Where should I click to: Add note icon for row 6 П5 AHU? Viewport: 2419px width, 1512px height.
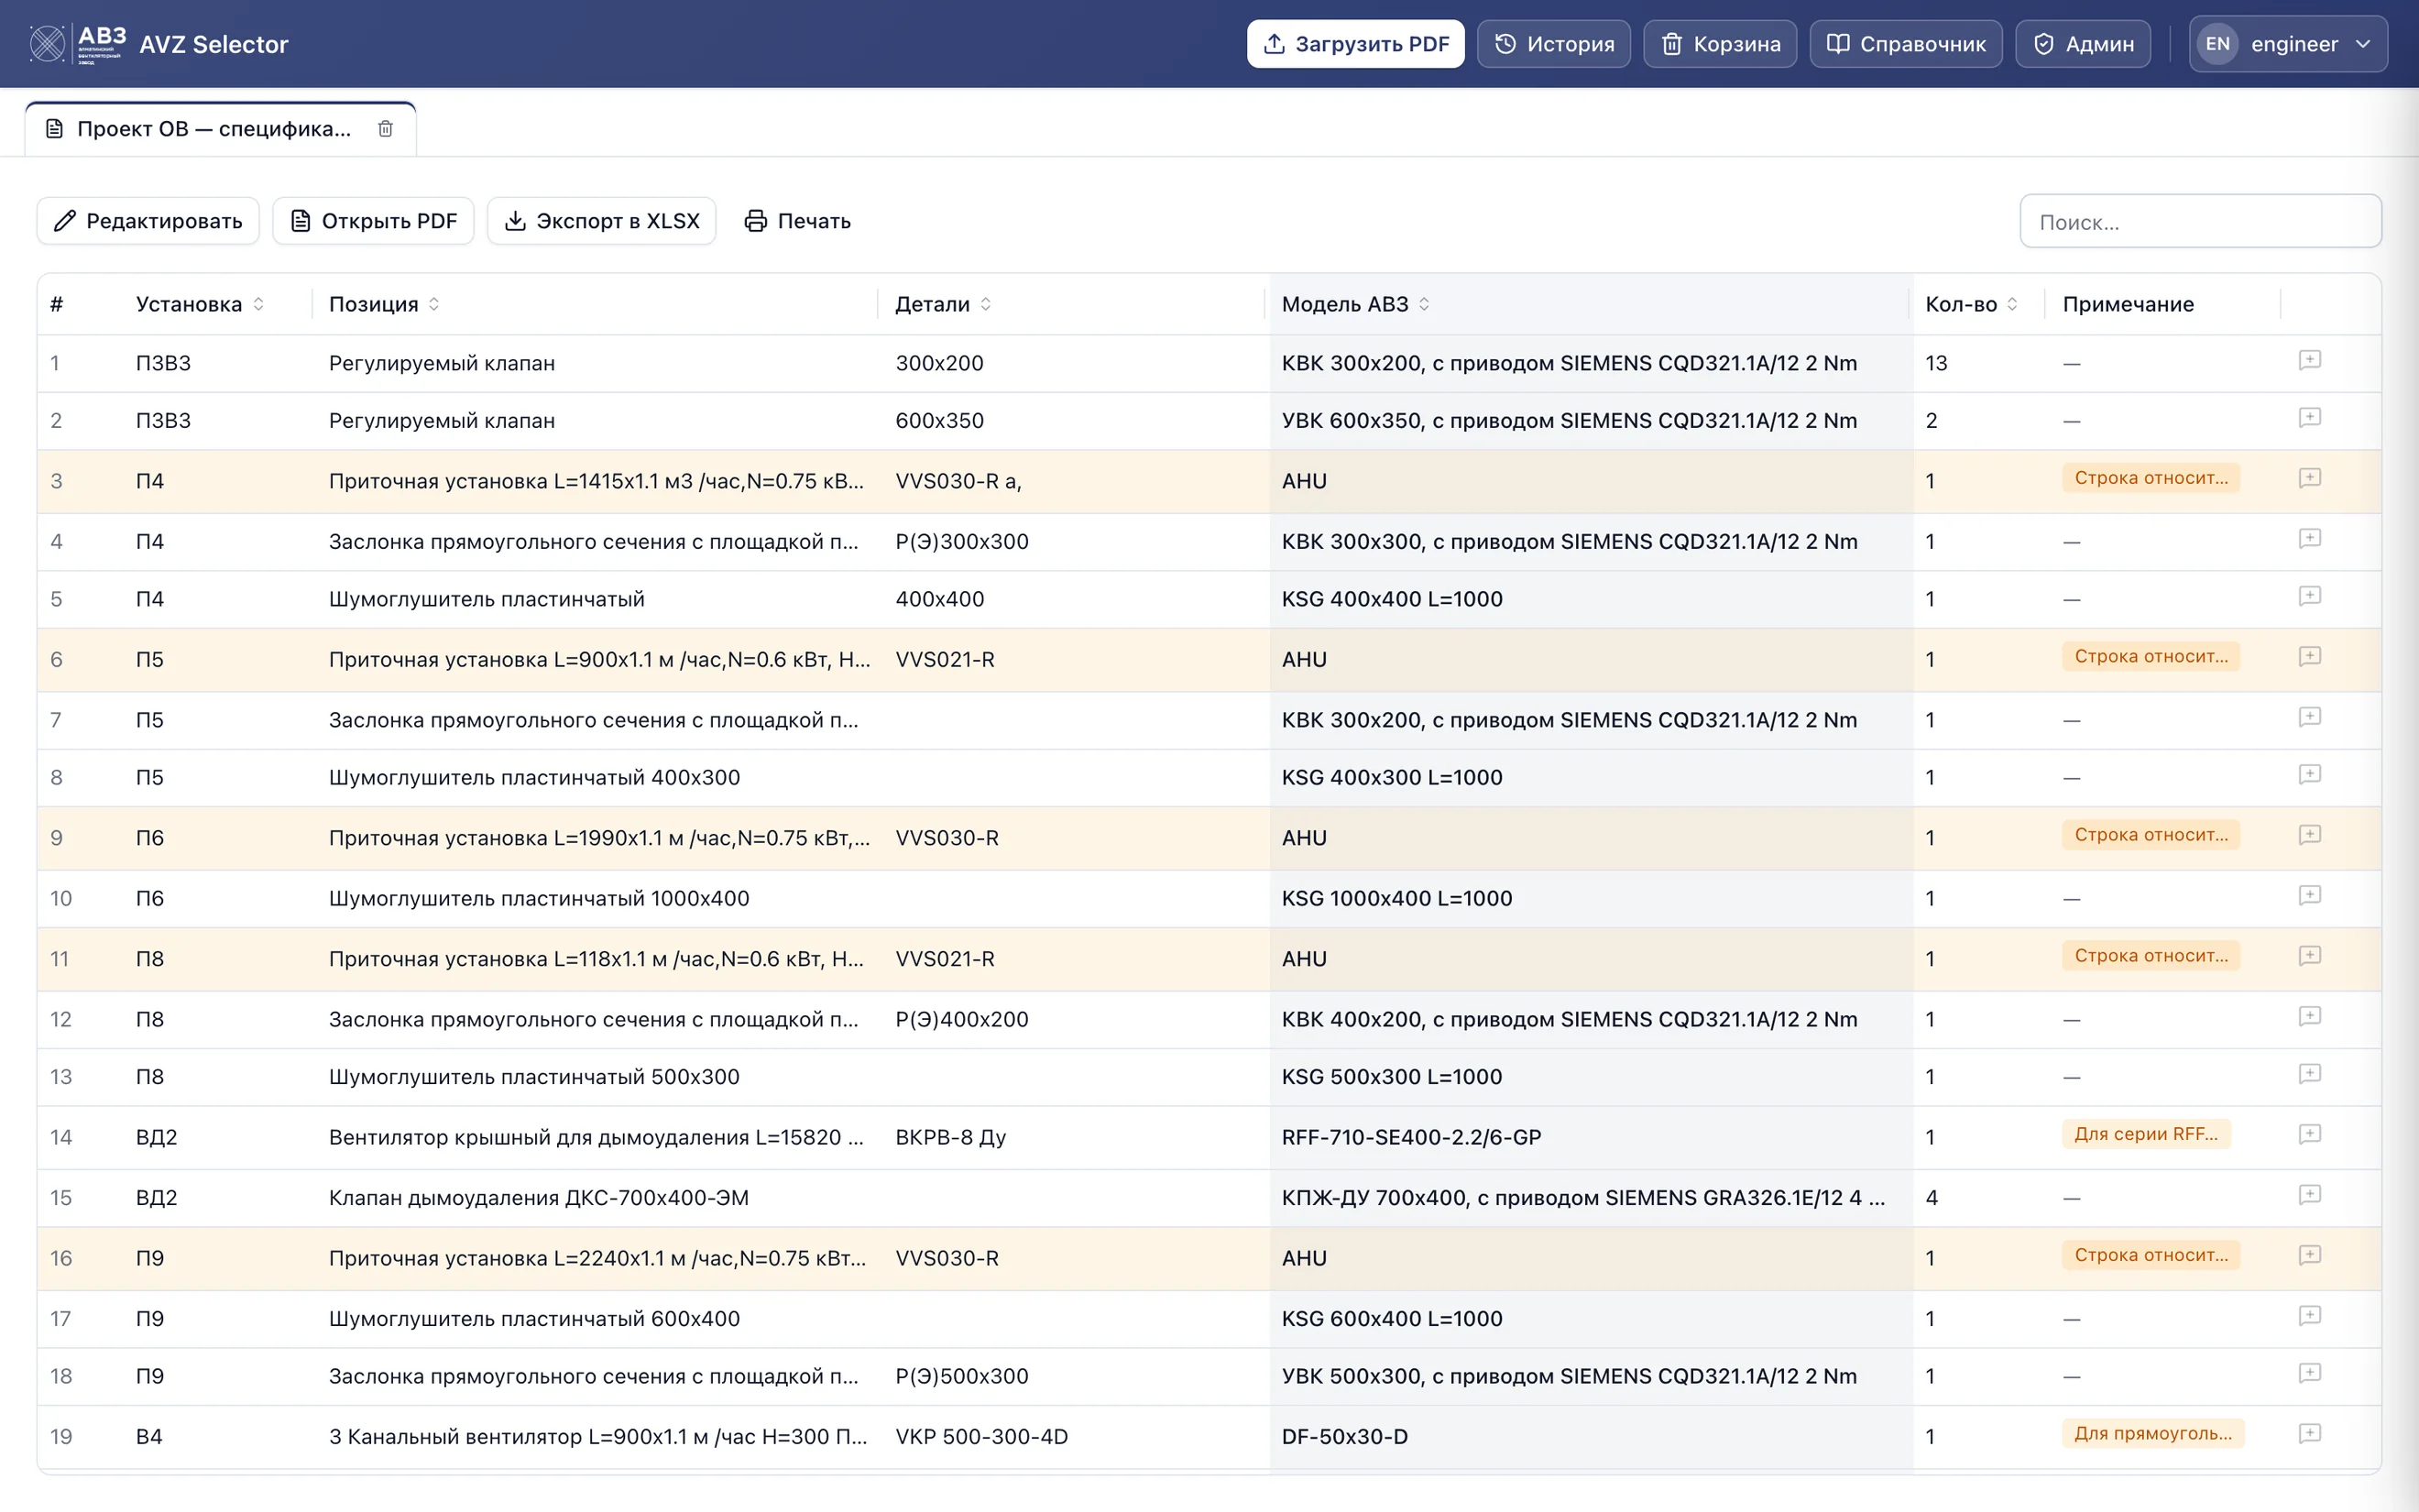tap(2309, 656)
